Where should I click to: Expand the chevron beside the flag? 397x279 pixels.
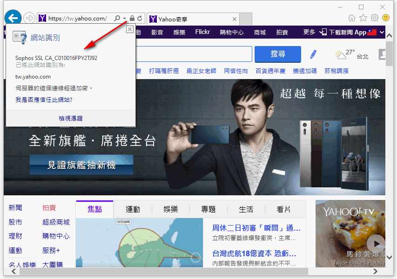tap(382, 33)
